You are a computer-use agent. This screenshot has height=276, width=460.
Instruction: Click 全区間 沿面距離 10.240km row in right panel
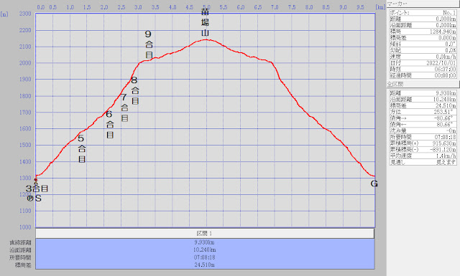(423, 99)
